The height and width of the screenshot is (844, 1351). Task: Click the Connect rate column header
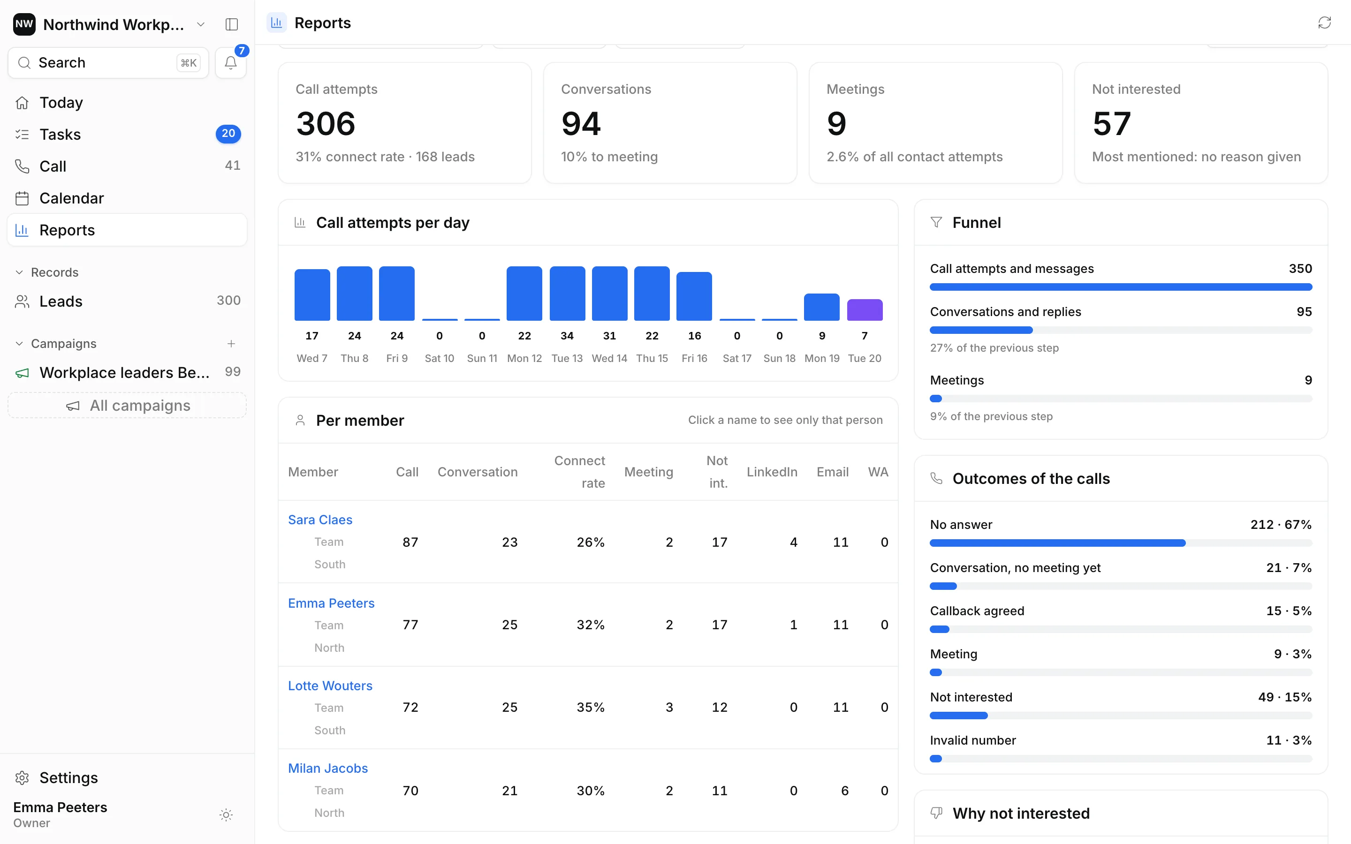579,472
